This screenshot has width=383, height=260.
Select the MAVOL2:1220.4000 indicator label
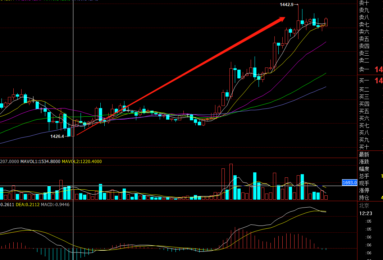pyautogui.click(x=82, y=162)
